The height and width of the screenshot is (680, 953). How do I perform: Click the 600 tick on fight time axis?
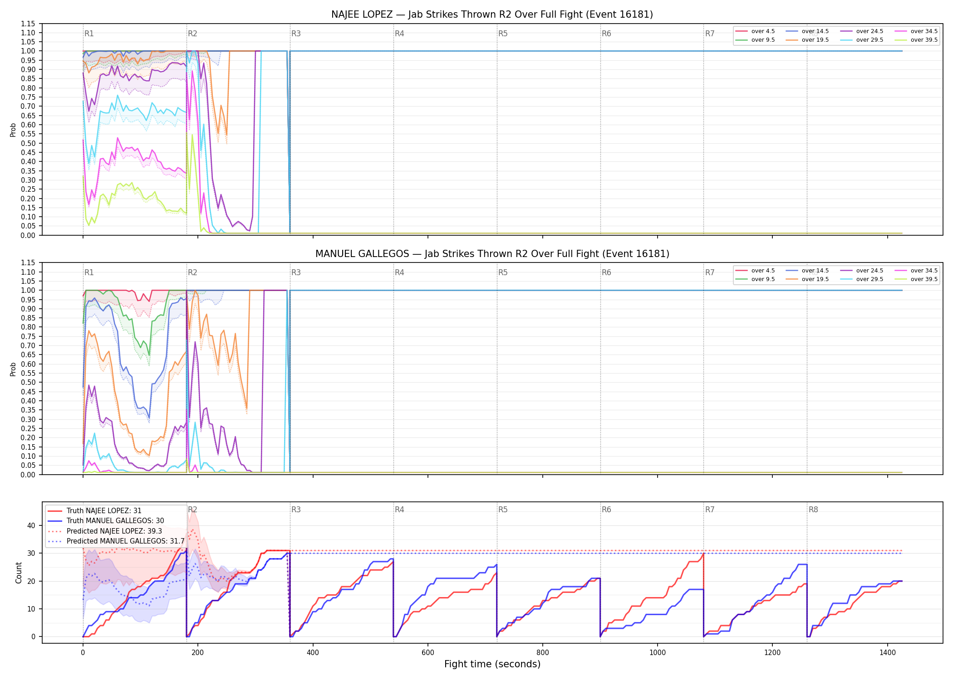pos(427,653)
